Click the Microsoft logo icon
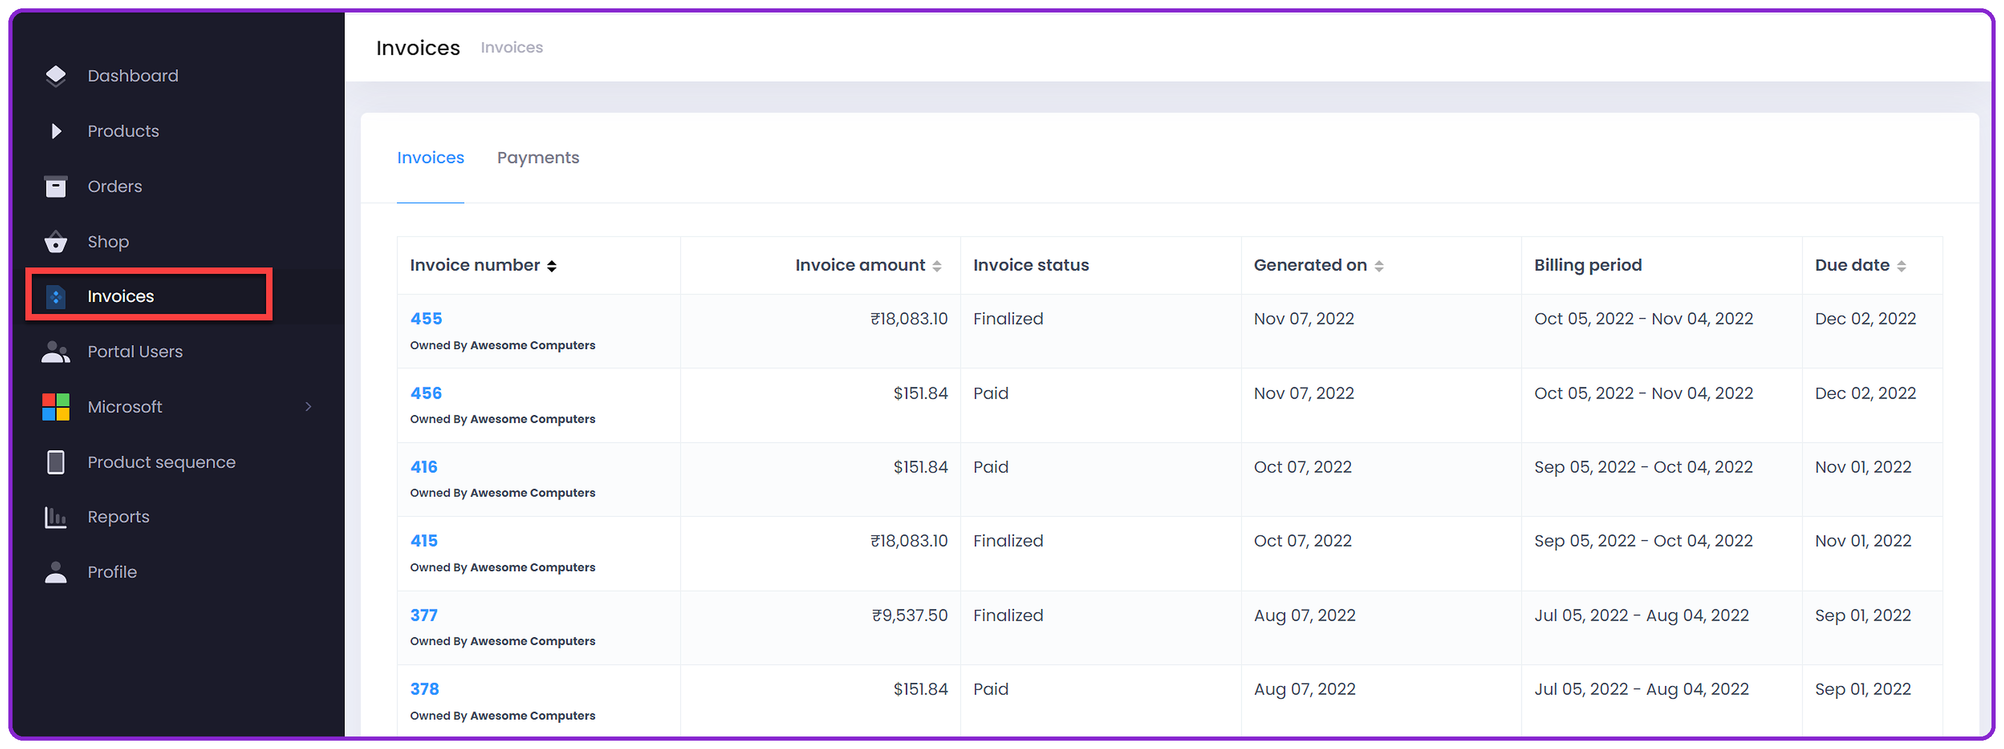Screen dimensions: 2004x749 click(55, 407)
